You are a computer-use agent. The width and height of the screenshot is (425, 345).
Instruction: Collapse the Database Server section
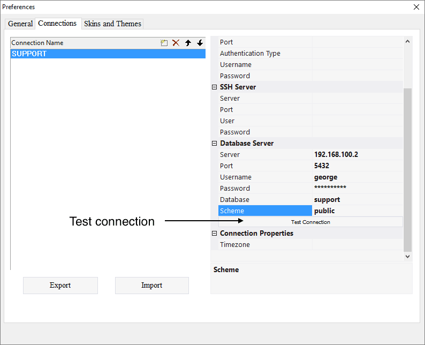coord(215,144)
